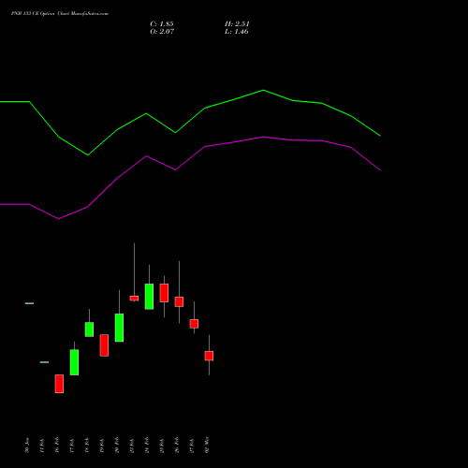Click the red candlestick for 19 Feb
Image resolution: width=468 pixels, height=468 pixels.
pyautogui.click(x=104, y=345)
